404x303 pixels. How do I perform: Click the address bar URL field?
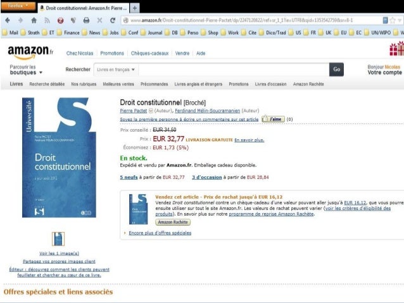click(x=251, y=20)
